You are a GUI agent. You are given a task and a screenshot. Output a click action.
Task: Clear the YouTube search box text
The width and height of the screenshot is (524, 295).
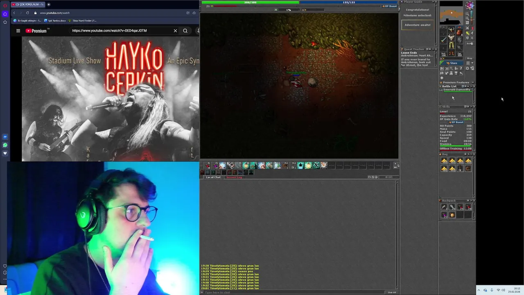click(x=175, y=31)
